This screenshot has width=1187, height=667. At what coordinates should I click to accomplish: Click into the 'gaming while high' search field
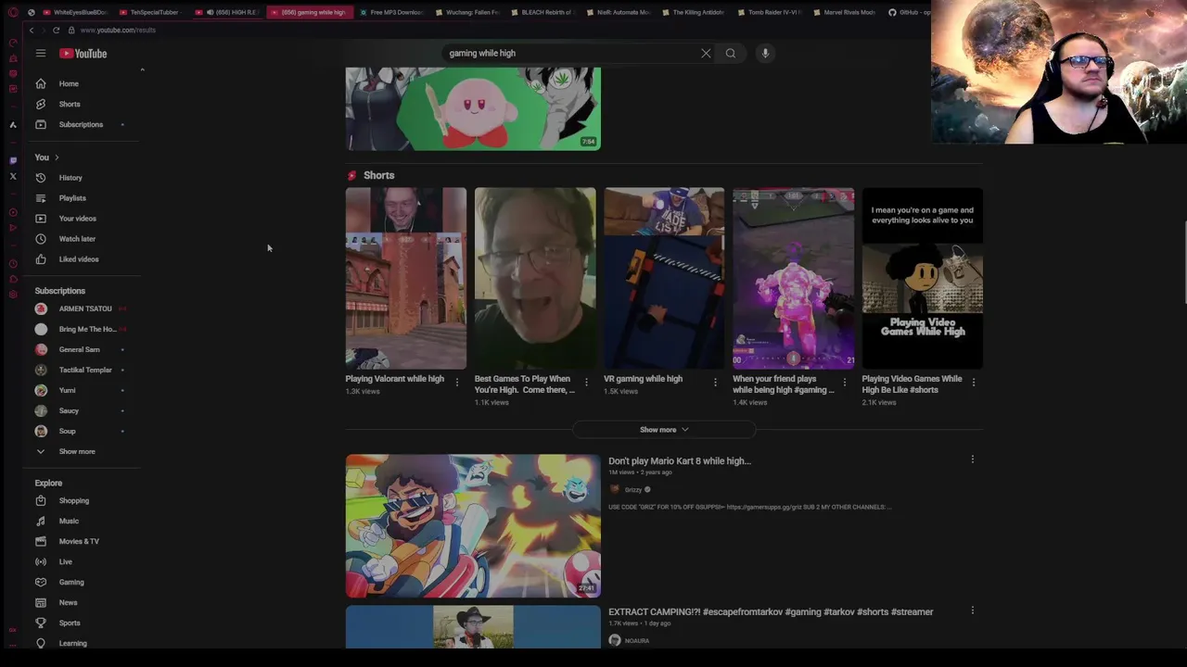tap(570, 54)
